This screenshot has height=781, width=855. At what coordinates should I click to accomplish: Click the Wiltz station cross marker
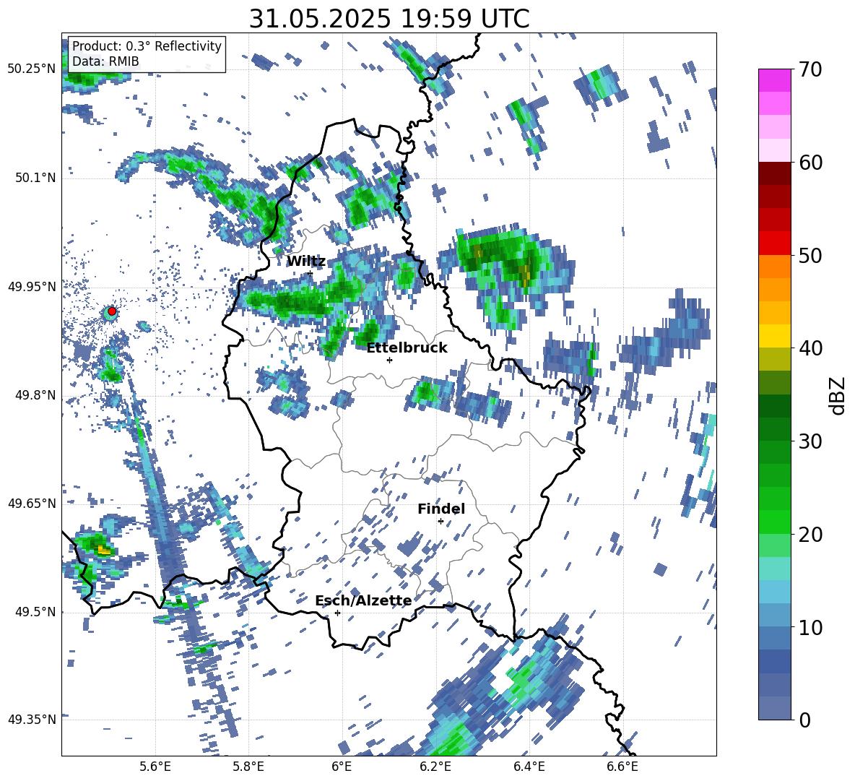311,273
